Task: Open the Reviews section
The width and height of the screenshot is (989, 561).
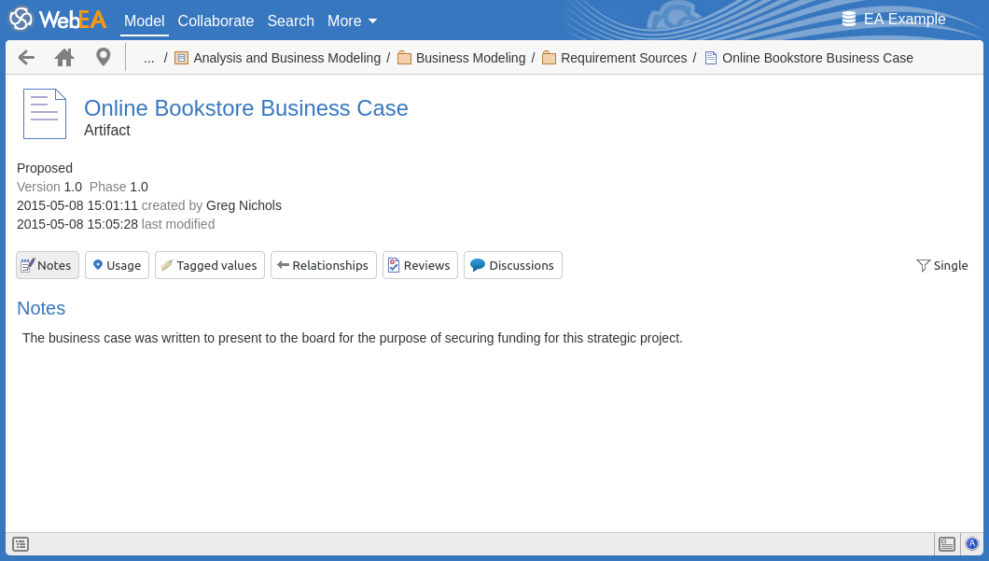Action: (x=420, y=265)
